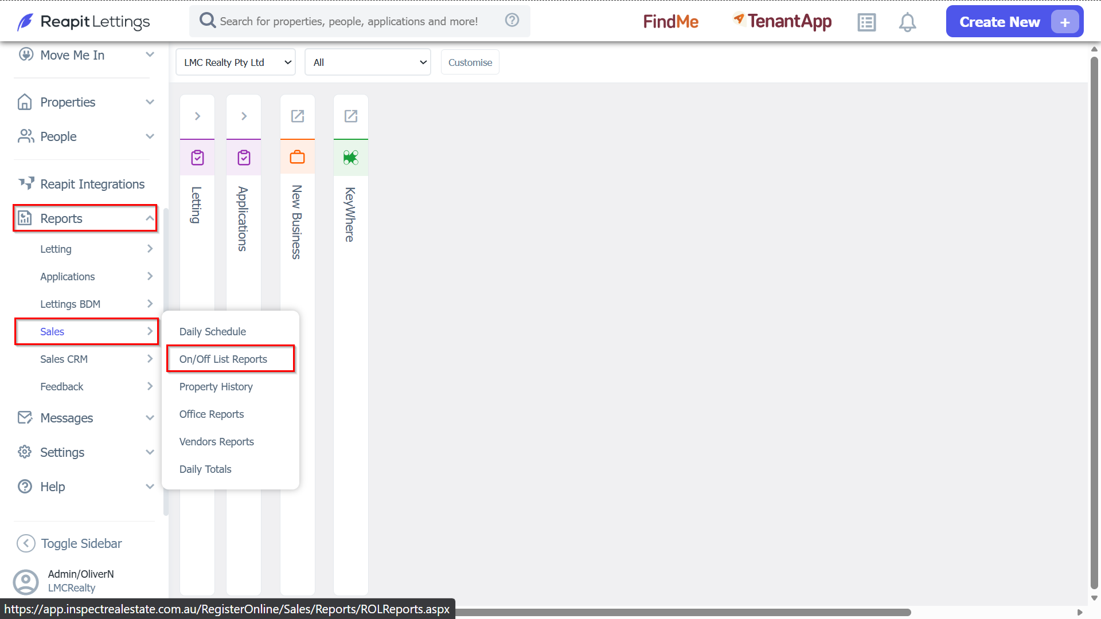Open the LMC Realty Pty Ltd dropdown
The width and height of the screenshot is (1101, 619).
coord(236,62)
